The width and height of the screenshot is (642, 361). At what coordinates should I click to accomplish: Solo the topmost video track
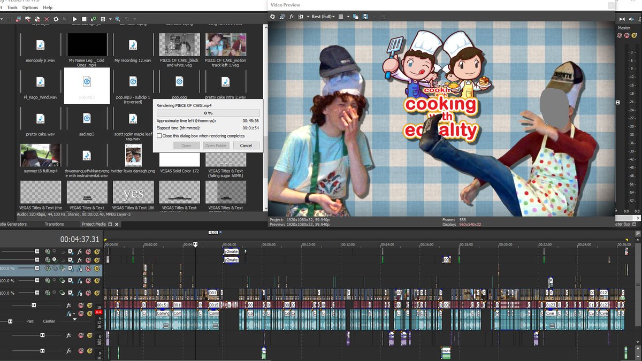click(97, 251)
